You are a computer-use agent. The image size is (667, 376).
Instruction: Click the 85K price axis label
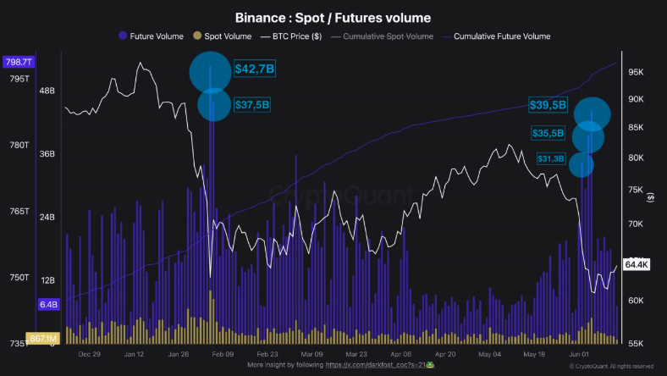(x=636, y=127)
